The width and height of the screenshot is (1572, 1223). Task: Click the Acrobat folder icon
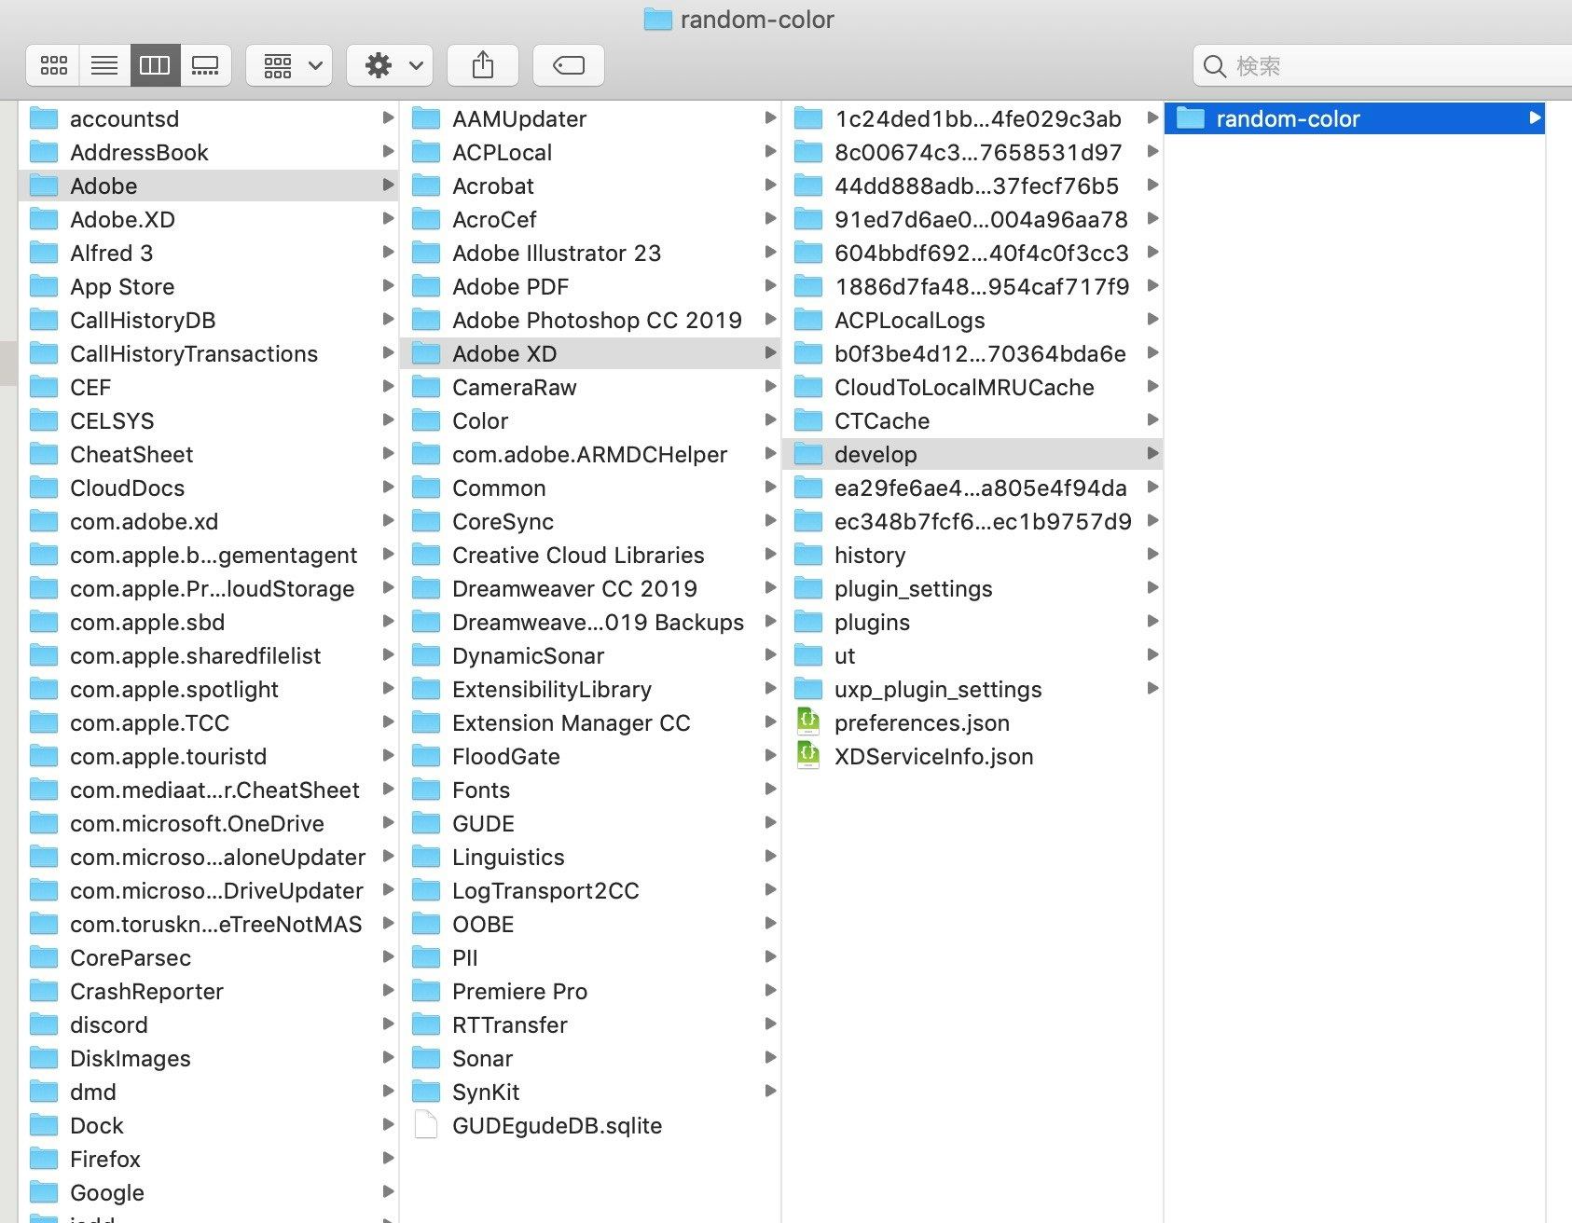426,186
